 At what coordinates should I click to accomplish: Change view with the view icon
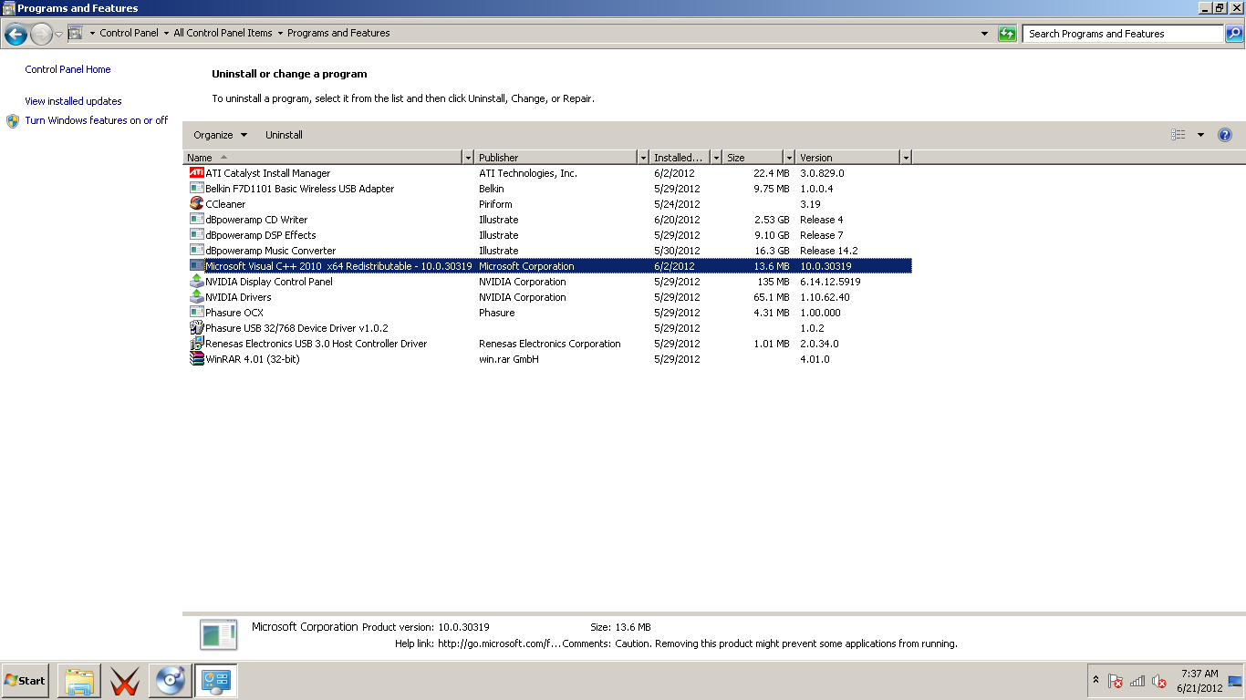click(x=1179, y=135)
